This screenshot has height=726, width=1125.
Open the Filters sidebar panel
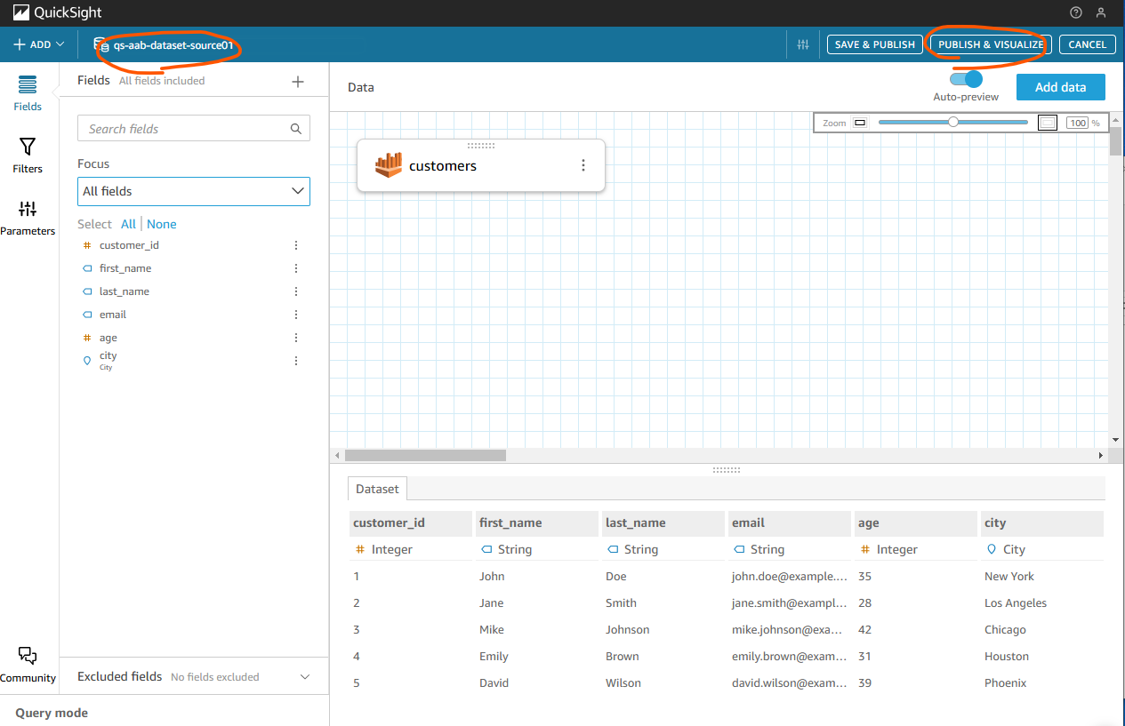click(x=28, y=156)
